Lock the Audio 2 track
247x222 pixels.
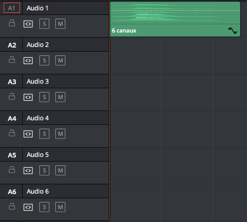(x=12, y=60)
